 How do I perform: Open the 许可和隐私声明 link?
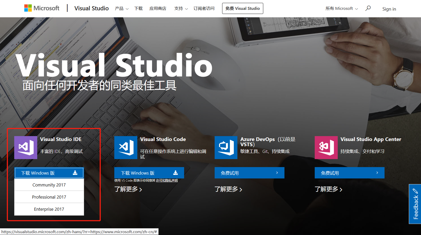(x=167, y=181)
